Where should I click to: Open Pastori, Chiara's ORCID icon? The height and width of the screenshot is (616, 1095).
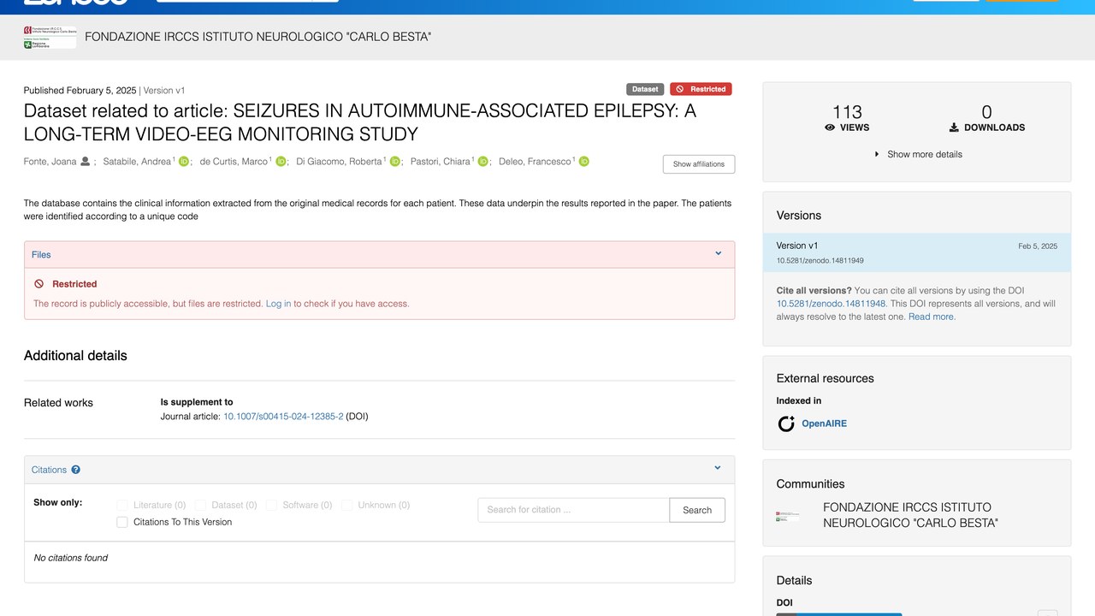pyautogui.click(x=483, y=162)
